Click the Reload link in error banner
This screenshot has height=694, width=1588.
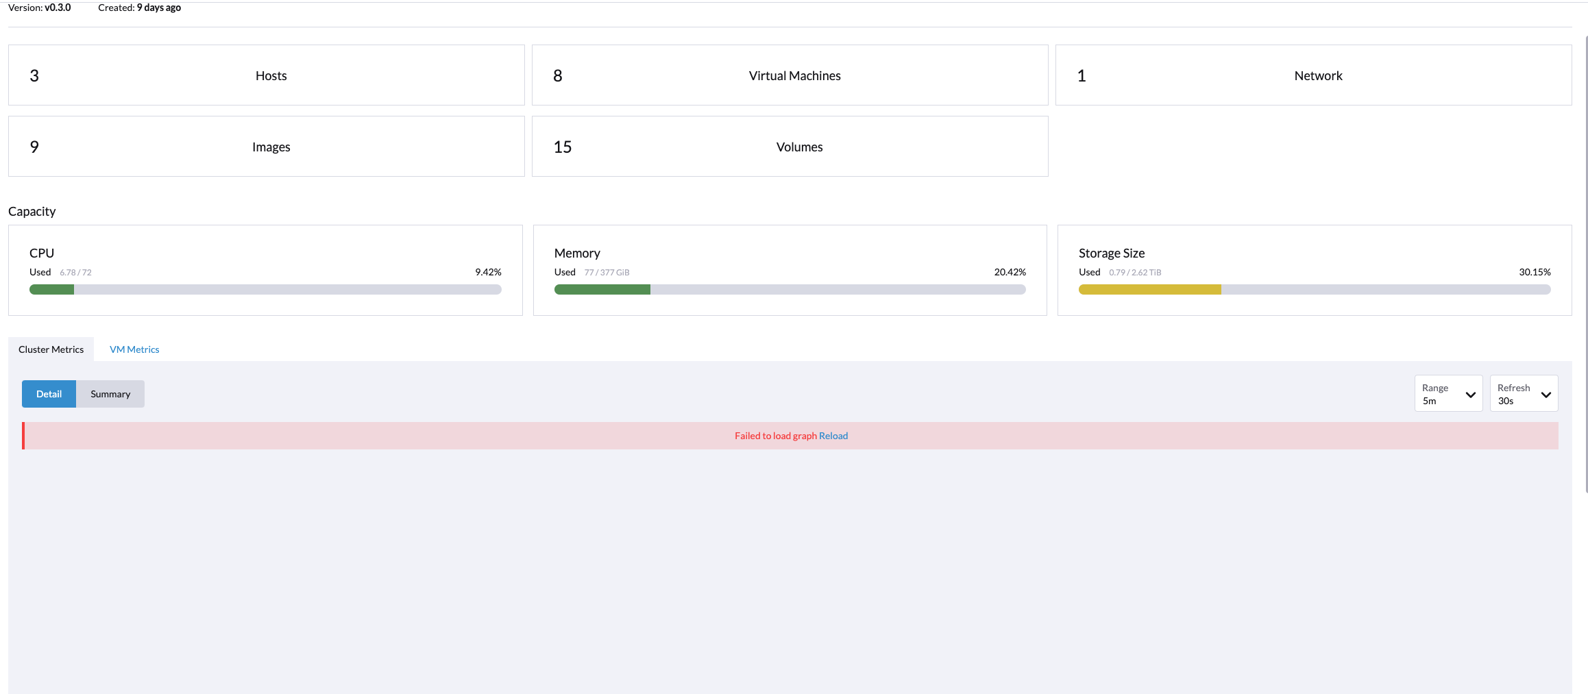(833, 436)
